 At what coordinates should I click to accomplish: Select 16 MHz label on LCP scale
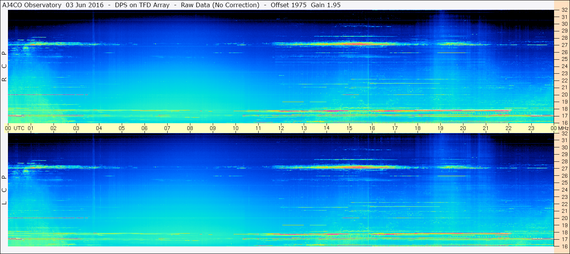point(564,246)
